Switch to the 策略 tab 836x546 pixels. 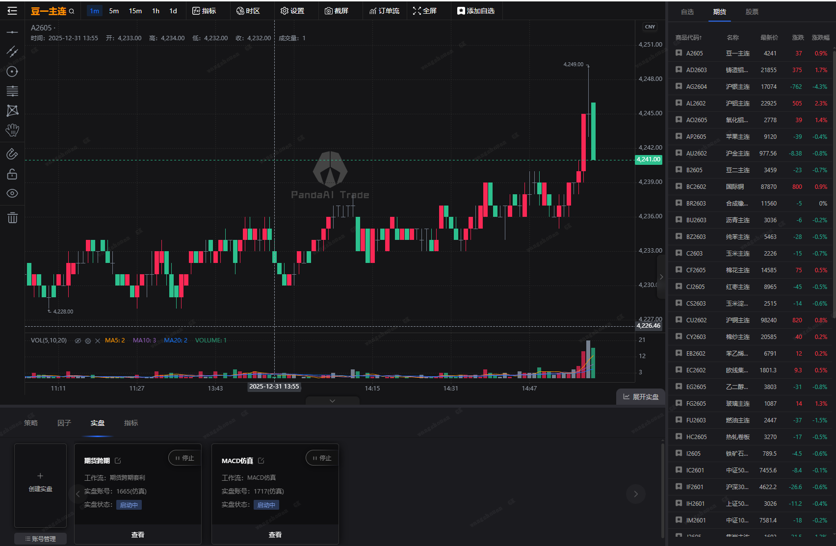[x=31, y=423]
